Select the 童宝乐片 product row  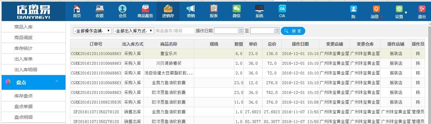tap(248, 54)
